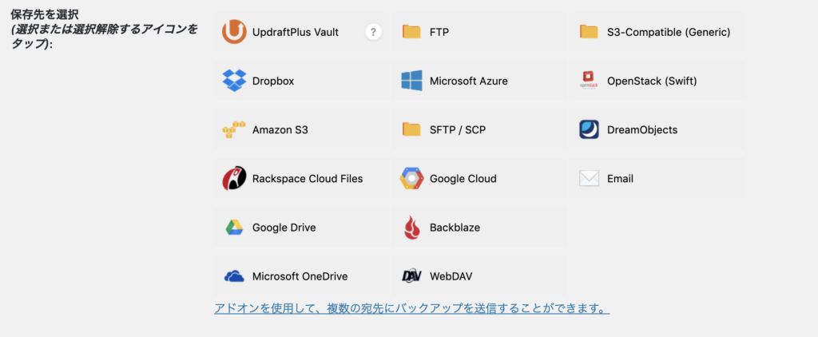Screen dimensions: 818x337
Task: Select the Rackspace Cloud Files icon
Action: pyautogui.click(x=234, y=178)
